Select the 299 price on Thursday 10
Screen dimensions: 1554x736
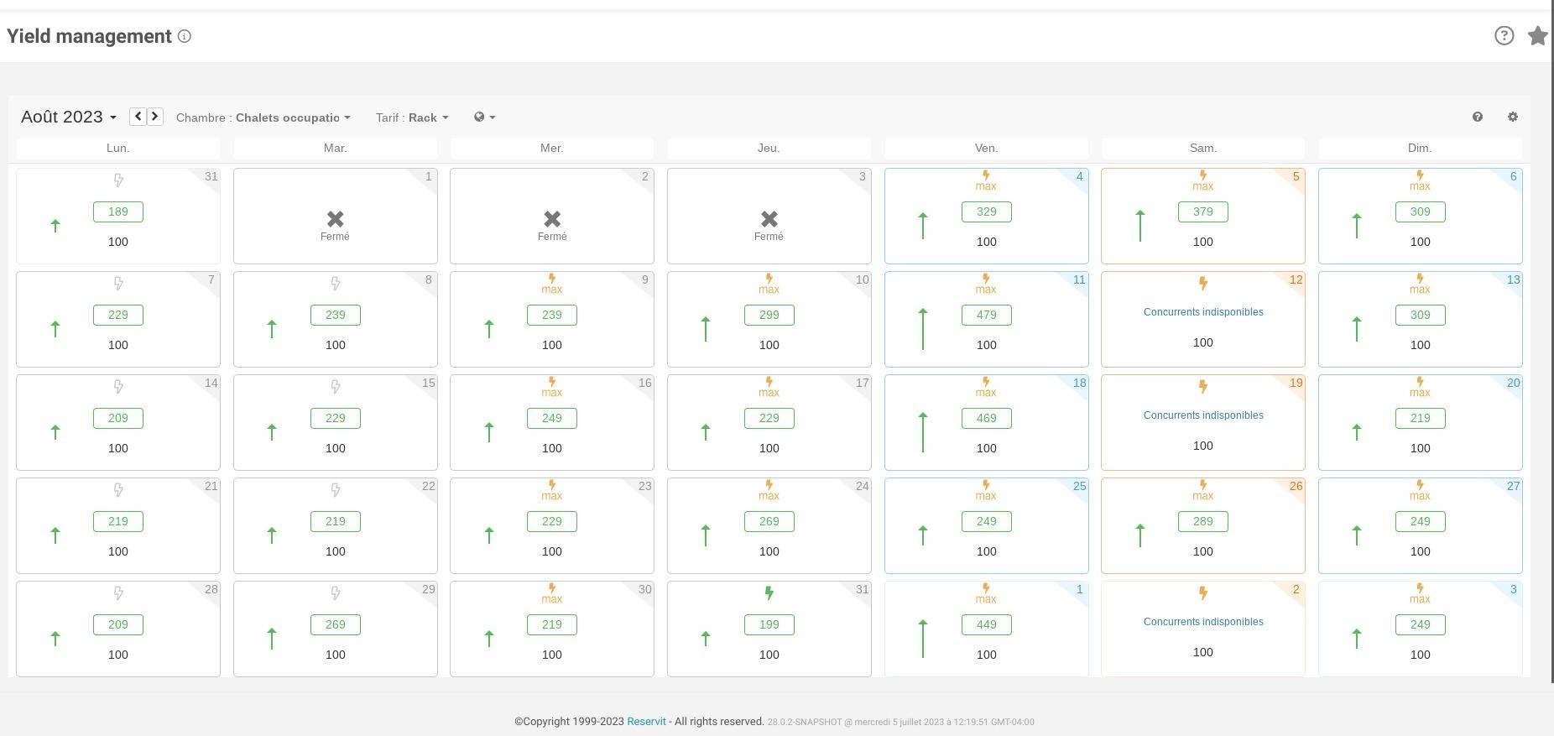[769, 315]
